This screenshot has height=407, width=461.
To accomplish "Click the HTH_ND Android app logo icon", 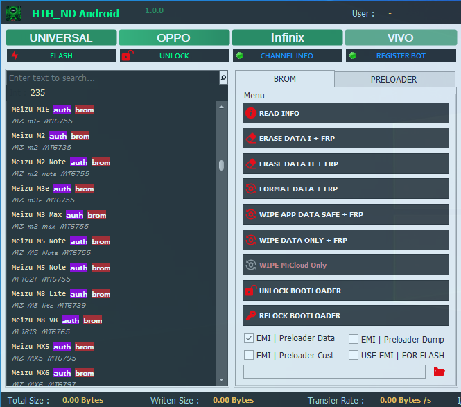I will click(14, 13).
